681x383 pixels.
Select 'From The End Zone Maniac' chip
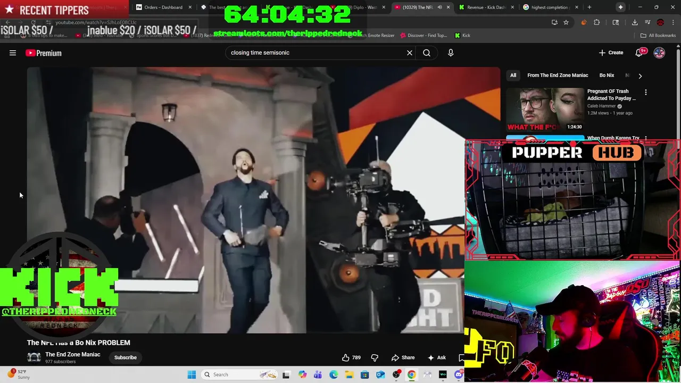coord(558,76)
